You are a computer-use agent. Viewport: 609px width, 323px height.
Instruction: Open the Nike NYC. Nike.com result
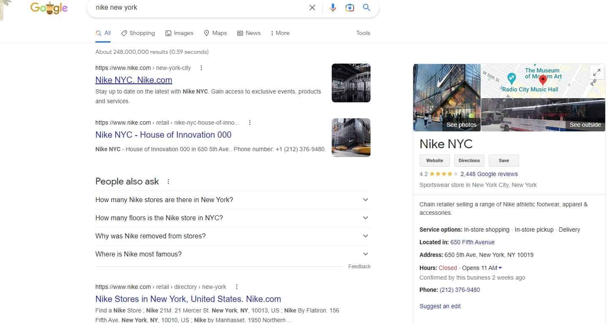coord(134,80)
